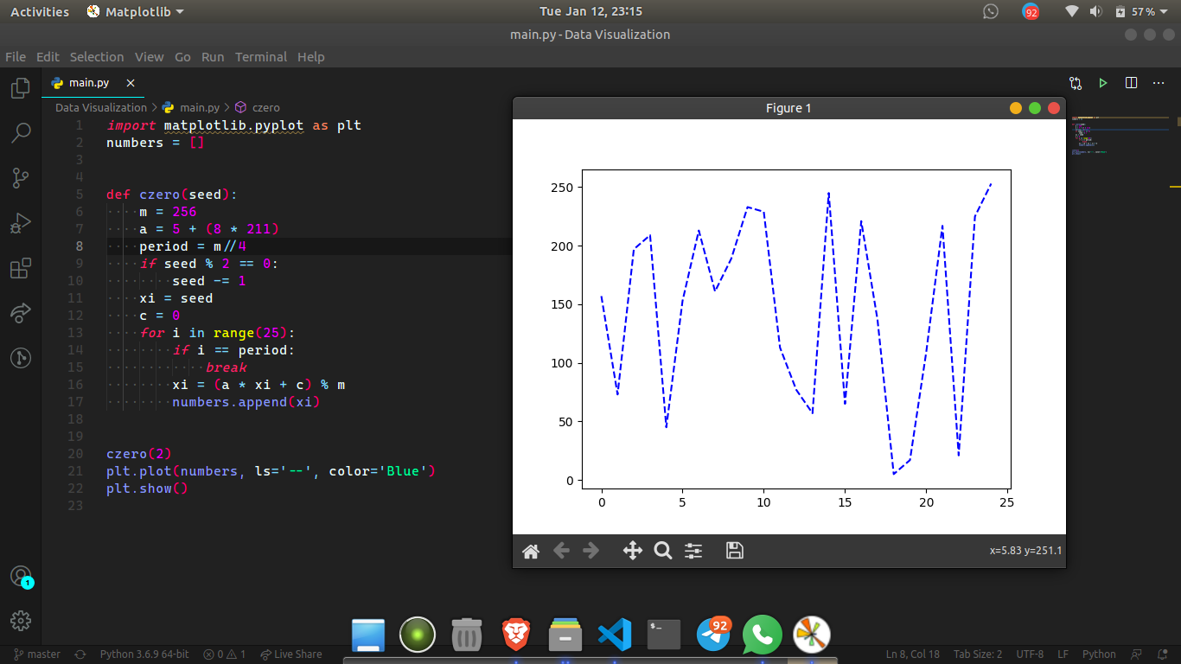Run Python file with green play icon
The image size is (1181, 664).
1103,83
